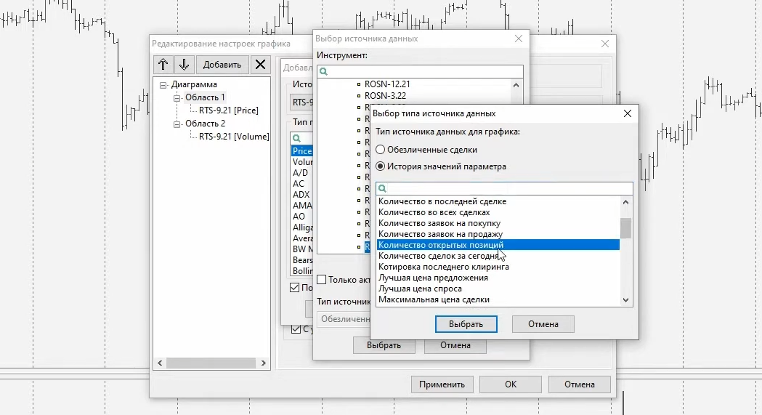Click scroll down arrow in parameter list
The height and width of the screenshot is (415, 762).
[625, 299]
